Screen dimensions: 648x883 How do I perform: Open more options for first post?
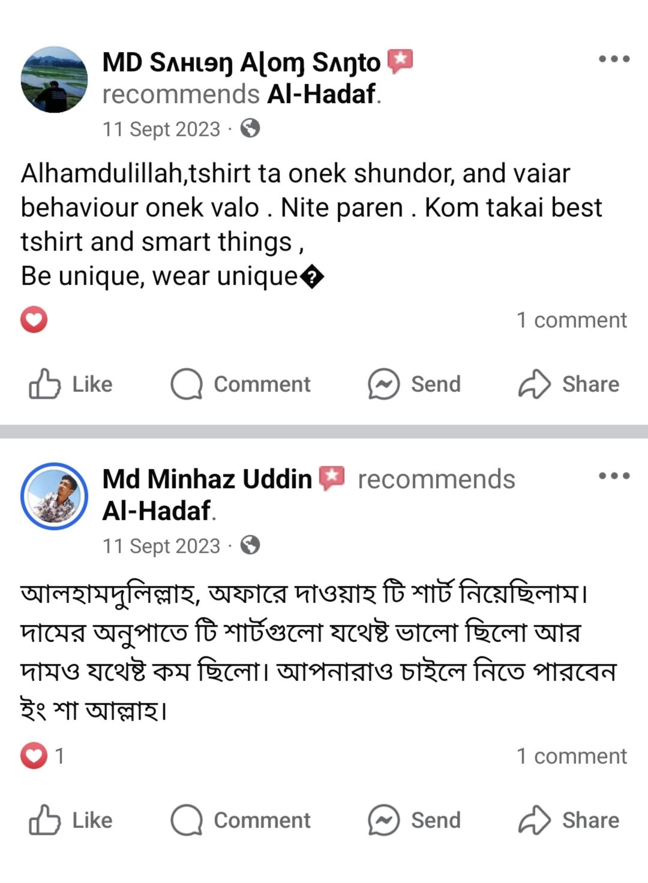(x=614, y=59)
